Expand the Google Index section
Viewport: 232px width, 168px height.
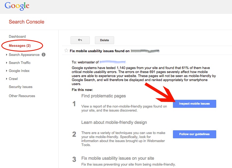click(x=20, y=71)
